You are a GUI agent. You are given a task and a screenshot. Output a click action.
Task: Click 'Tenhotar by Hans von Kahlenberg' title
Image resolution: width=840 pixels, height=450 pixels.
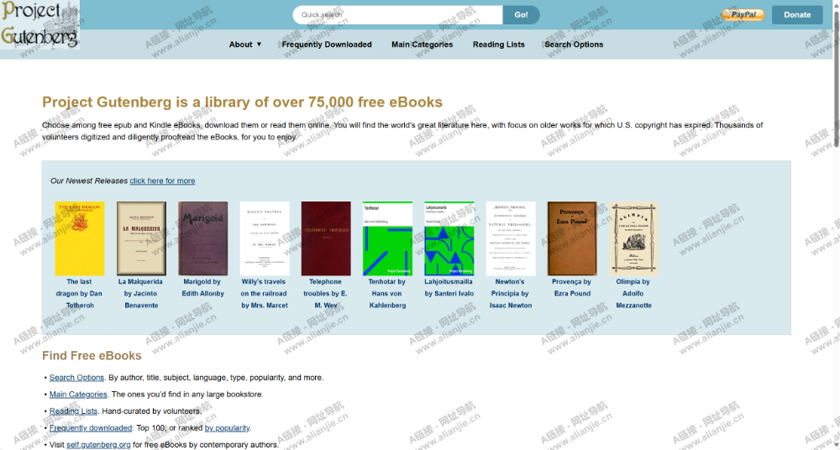pos(387,294)
